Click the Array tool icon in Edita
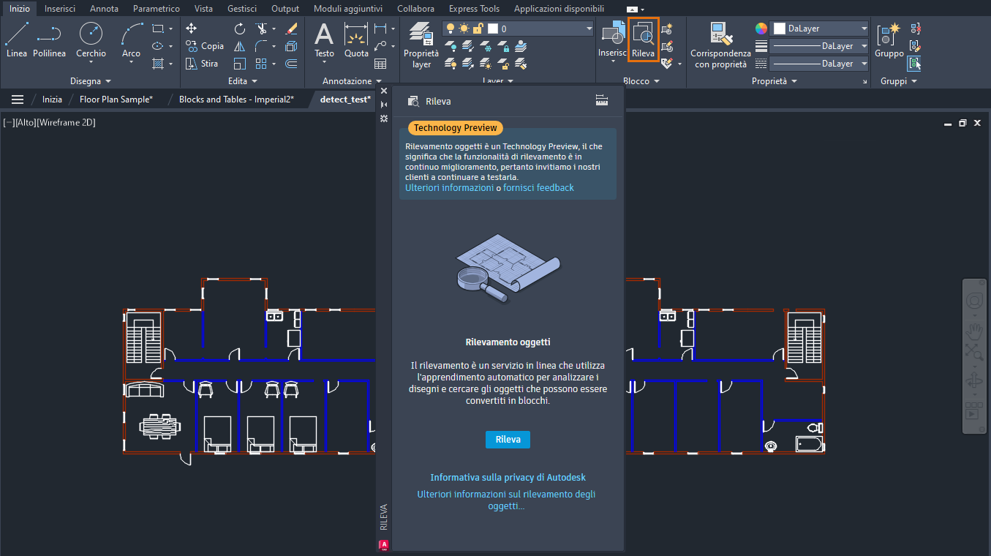This screenshot has width=991, height=556. [x=261, y=64]
